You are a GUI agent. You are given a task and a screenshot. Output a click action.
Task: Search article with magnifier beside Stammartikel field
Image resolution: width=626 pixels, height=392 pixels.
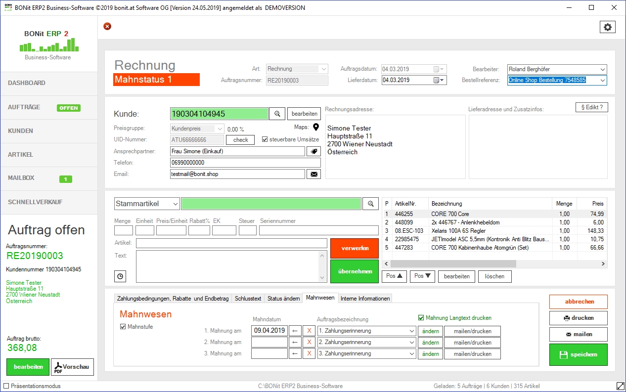[x=370, y=204]
